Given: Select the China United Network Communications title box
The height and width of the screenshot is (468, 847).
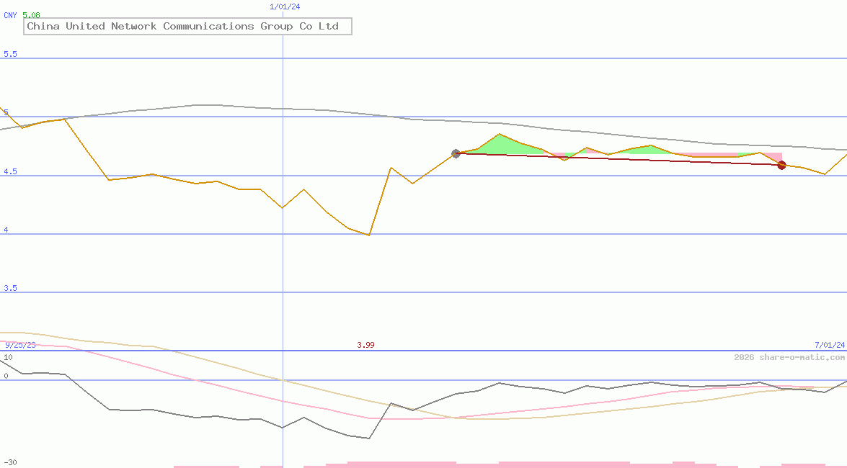Looking at the screenshot, I should coord(187,27).
